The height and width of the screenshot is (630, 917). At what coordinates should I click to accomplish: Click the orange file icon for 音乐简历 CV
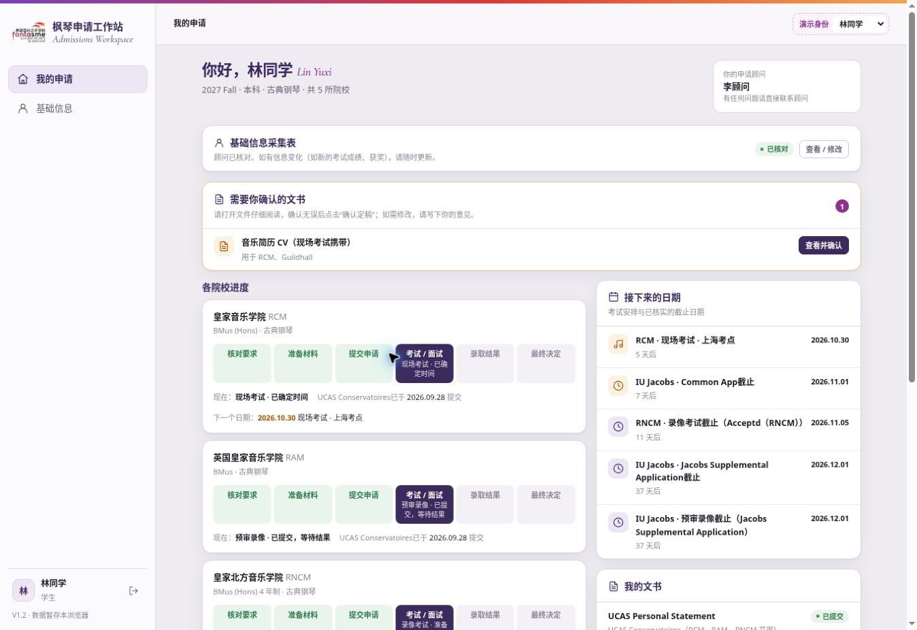(x=224, y=246)
